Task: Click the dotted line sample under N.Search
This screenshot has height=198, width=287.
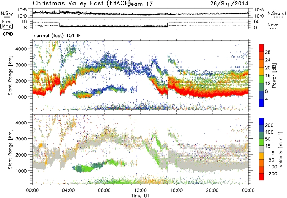Action: point(277,17)
